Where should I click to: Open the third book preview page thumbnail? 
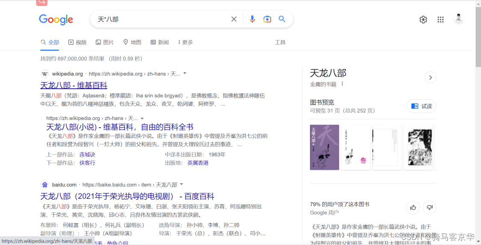coord(387,147)
